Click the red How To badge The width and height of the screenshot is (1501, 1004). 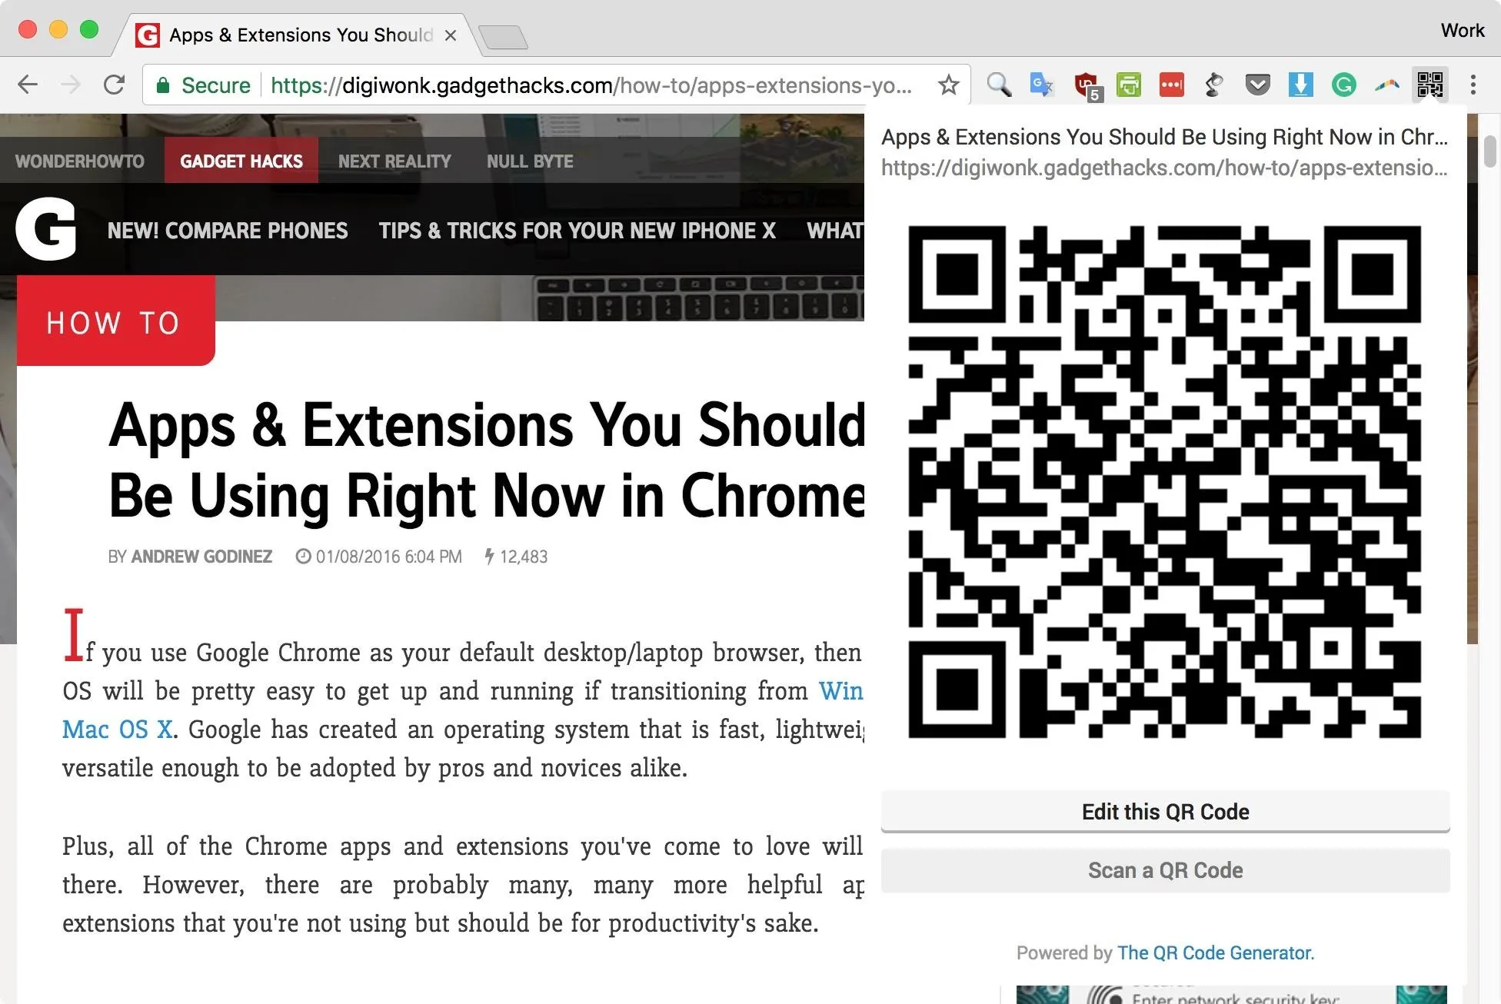(x=115, y=321)
